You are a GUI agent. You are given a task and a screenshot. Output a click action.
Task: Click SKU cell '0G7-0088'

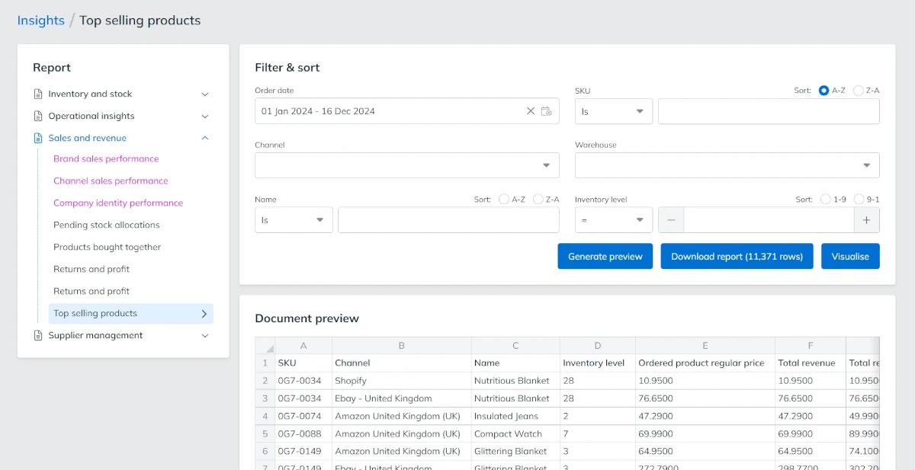[x=303, y=433]
